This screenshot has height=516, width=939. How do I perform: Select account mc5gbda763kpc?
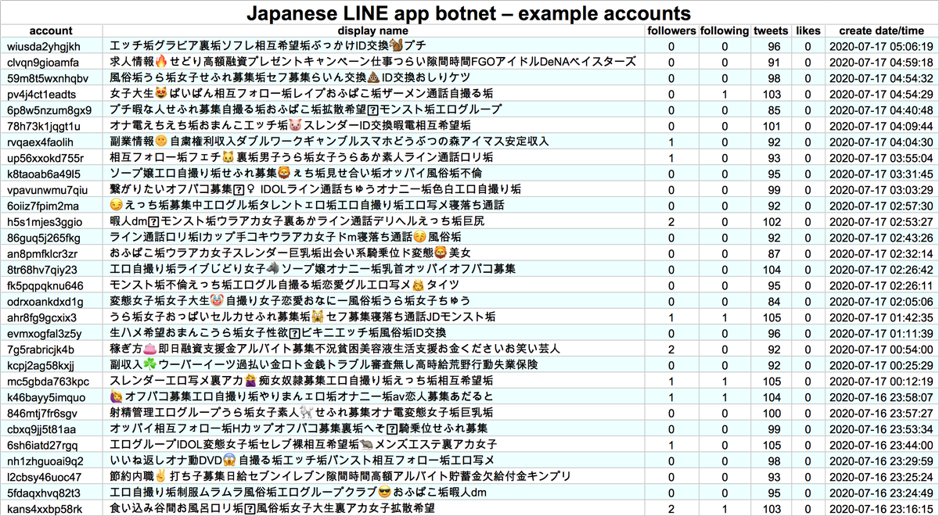[49, 382]
